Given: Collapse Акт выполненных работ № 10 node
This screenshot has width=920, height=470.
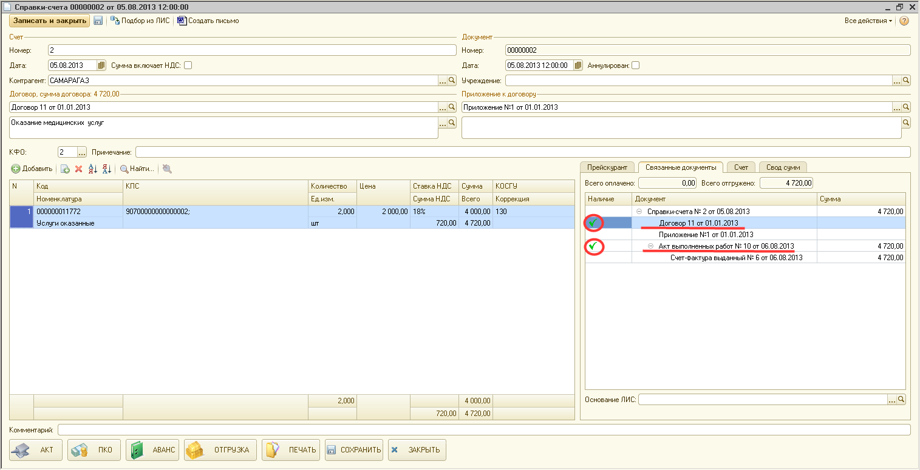Looking at the screenshot, I should coord(650,246).
